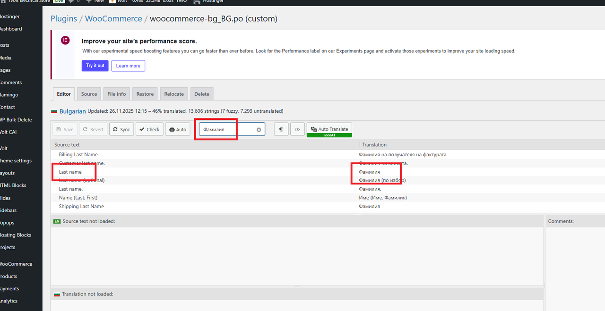The height and width of the screenshot is (311, 605).
Task: Click translation Име (Име, Фамилия)
Action: pyautogui.click(x=383, y=198)
